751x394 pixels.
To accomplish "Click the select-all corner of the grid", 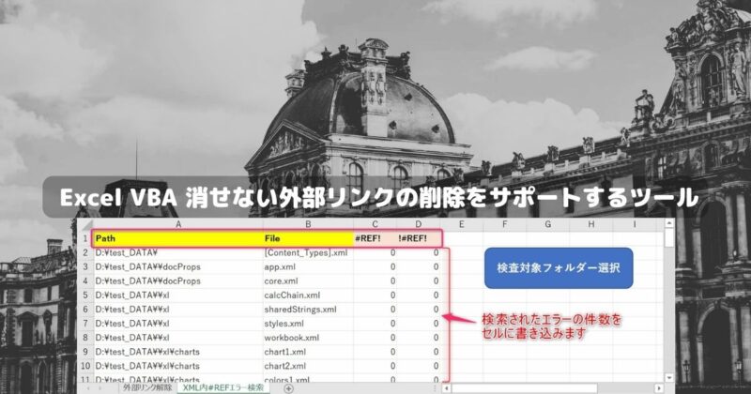I will click(83, 225).
